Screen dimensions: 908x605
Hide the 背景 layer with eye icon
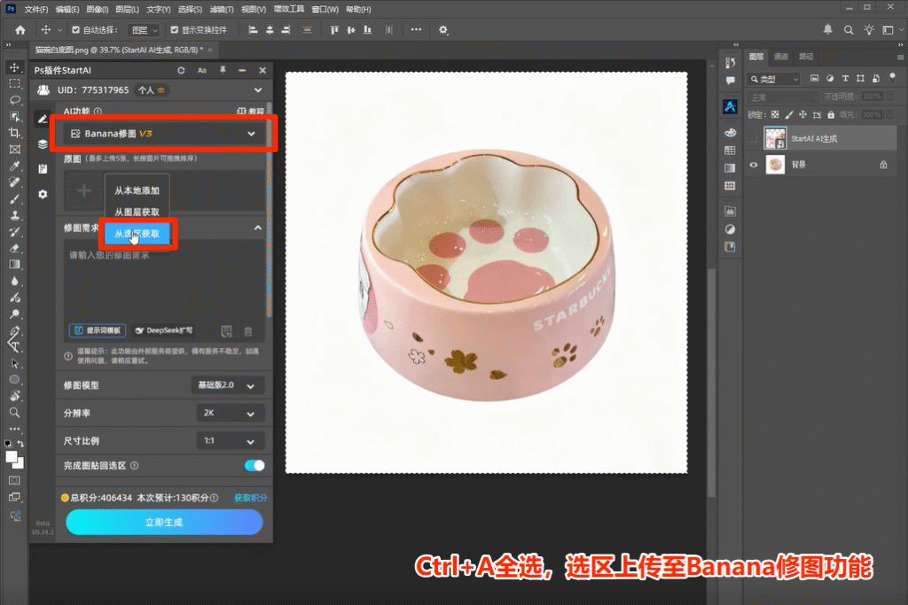point(753,165)
